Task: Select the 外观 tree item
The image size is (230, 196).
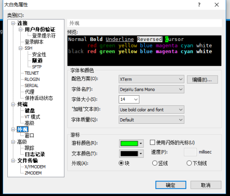Action: coord(23,129)
